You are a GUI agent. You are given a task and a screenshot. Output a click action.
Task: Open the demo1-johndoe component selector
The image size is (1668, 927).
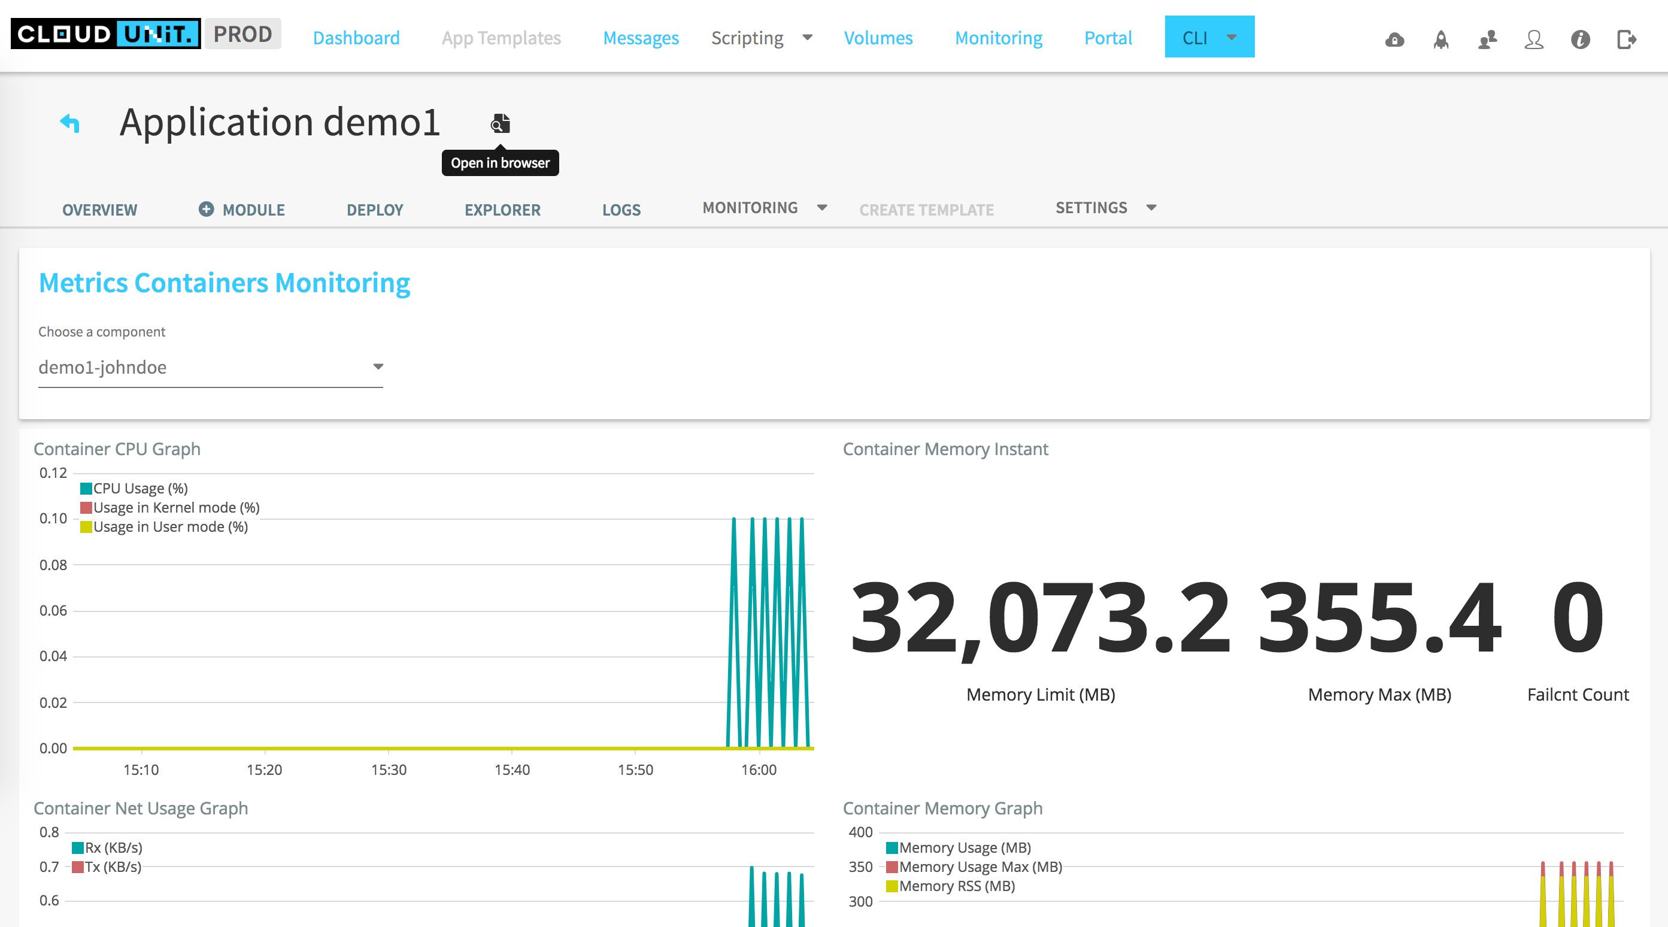click(x=210, y=367)
